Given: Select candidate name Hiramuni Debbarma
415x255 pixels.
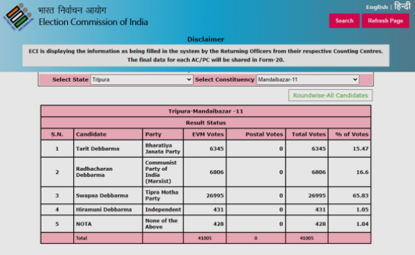Looking at the screenshot, I should [104, 209].
